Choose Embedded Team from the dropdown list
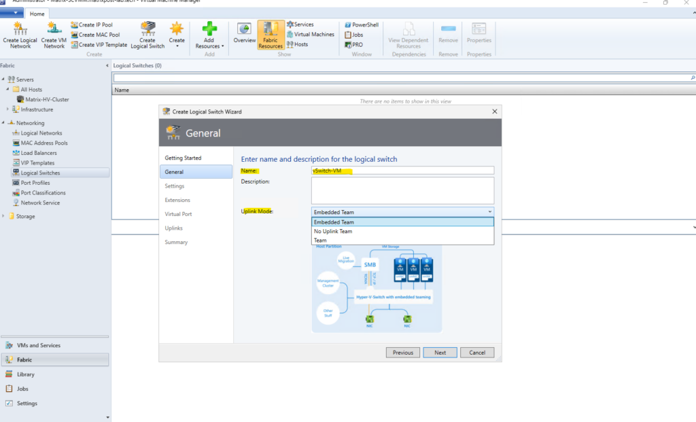Viewport: 696px width, 422px height. tap(402, 222)
